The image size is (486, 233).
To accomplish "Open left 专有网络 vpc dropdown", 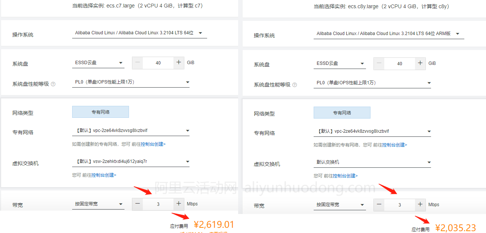I will [x=131, y=131].
